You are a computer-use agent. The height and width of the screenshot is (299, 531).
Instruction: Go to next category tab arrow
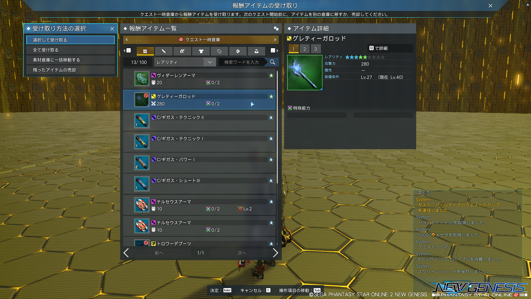(x=274, y=51)
